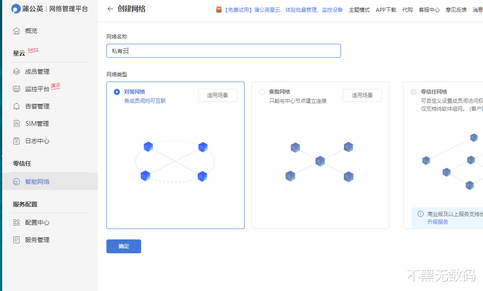Open 消息 messages at top right
This screenshot has height=291, width=483.
pyautogui.click(x=478, y=9)
